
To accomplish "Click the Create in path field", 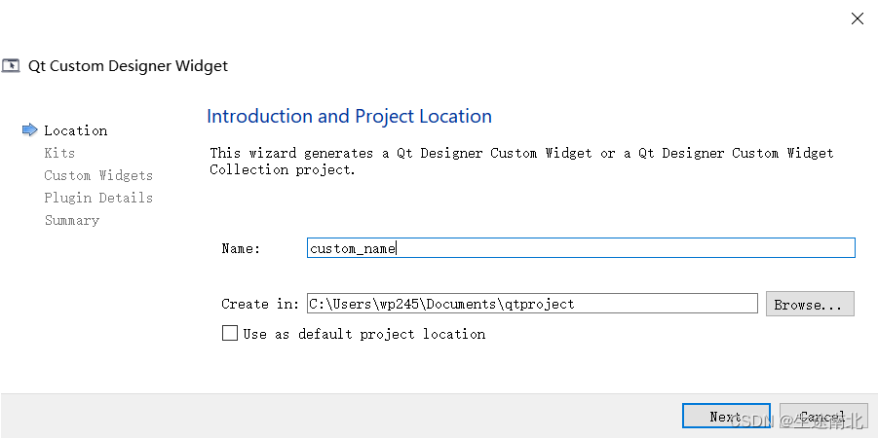I will 532,304.
